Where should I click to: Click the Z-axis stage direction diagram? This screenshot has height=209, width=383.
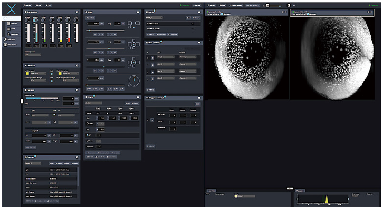tap(134, 63)
